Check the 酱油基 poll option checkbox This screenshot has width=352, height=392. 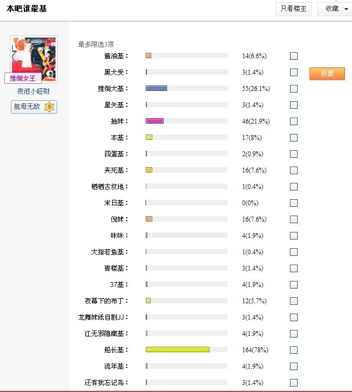coord(294,56)
